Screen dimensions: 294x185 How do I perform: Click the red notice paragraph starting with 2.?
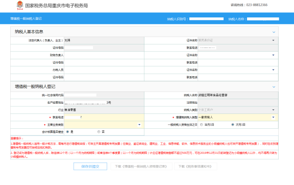pyautogui.click(x=144, y=155)
